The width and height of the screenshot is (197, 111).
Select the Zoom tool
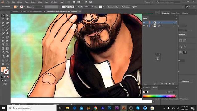[x=7, y=64]
